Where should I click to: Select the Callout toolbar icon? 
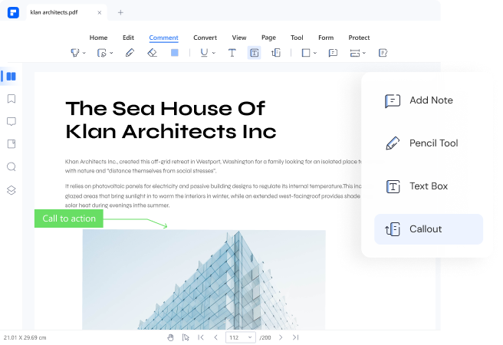click(276, 53)
